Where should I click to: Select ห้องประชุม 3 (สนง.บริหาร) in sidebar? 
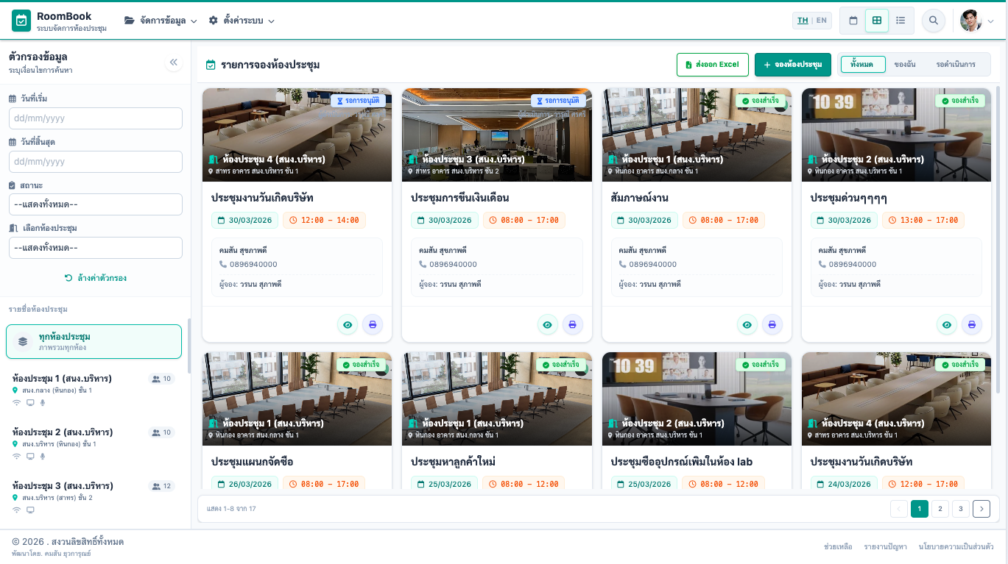(x=94, y=498)
